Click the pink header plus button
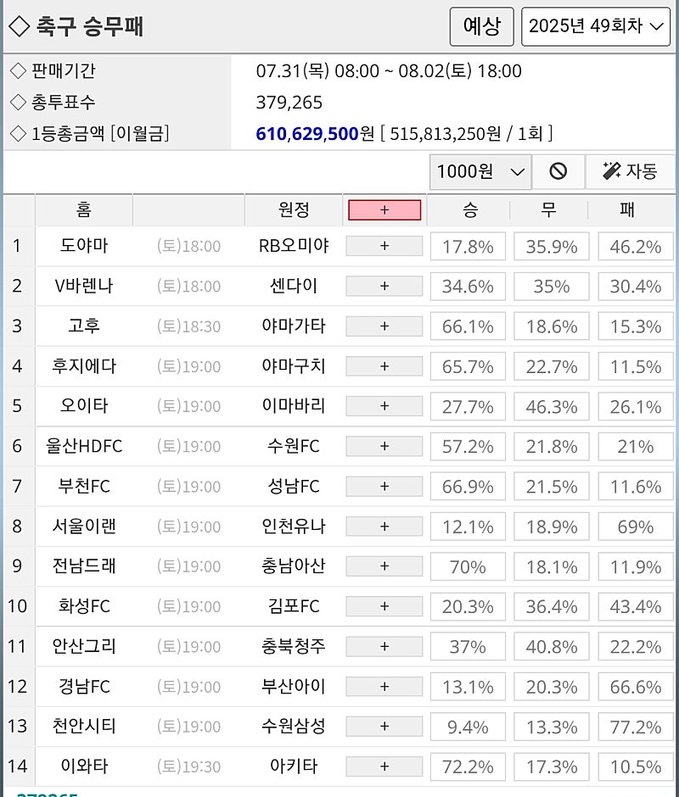This screenshot has width=679, height=797. coord(384,210)
